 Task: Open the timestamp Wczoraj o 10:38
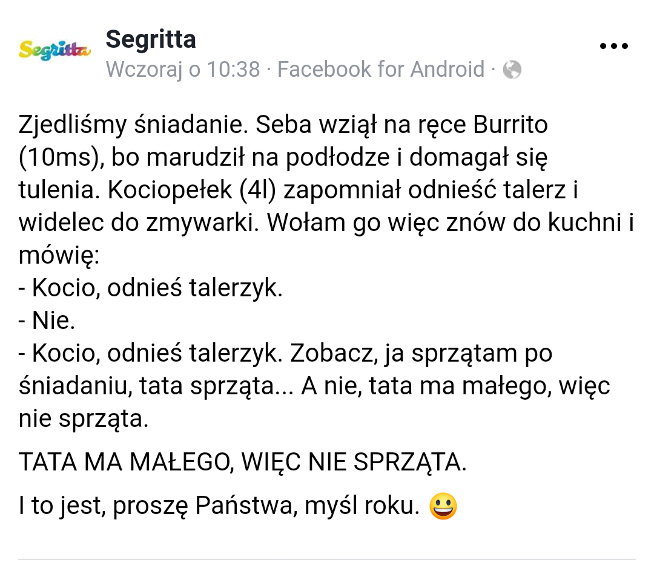[x=183, y=69]
